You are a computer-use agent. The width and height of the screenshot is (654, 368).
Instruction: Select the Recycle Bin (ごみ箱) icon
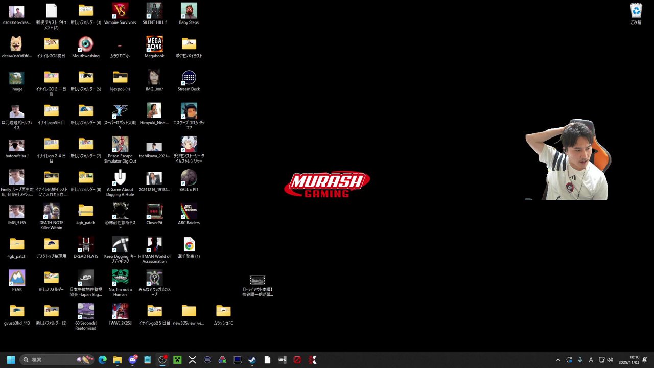point(636,11)
